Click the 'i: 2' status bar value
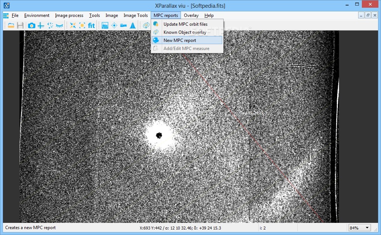The image size is (381, 235). click(x=263, y=228)
